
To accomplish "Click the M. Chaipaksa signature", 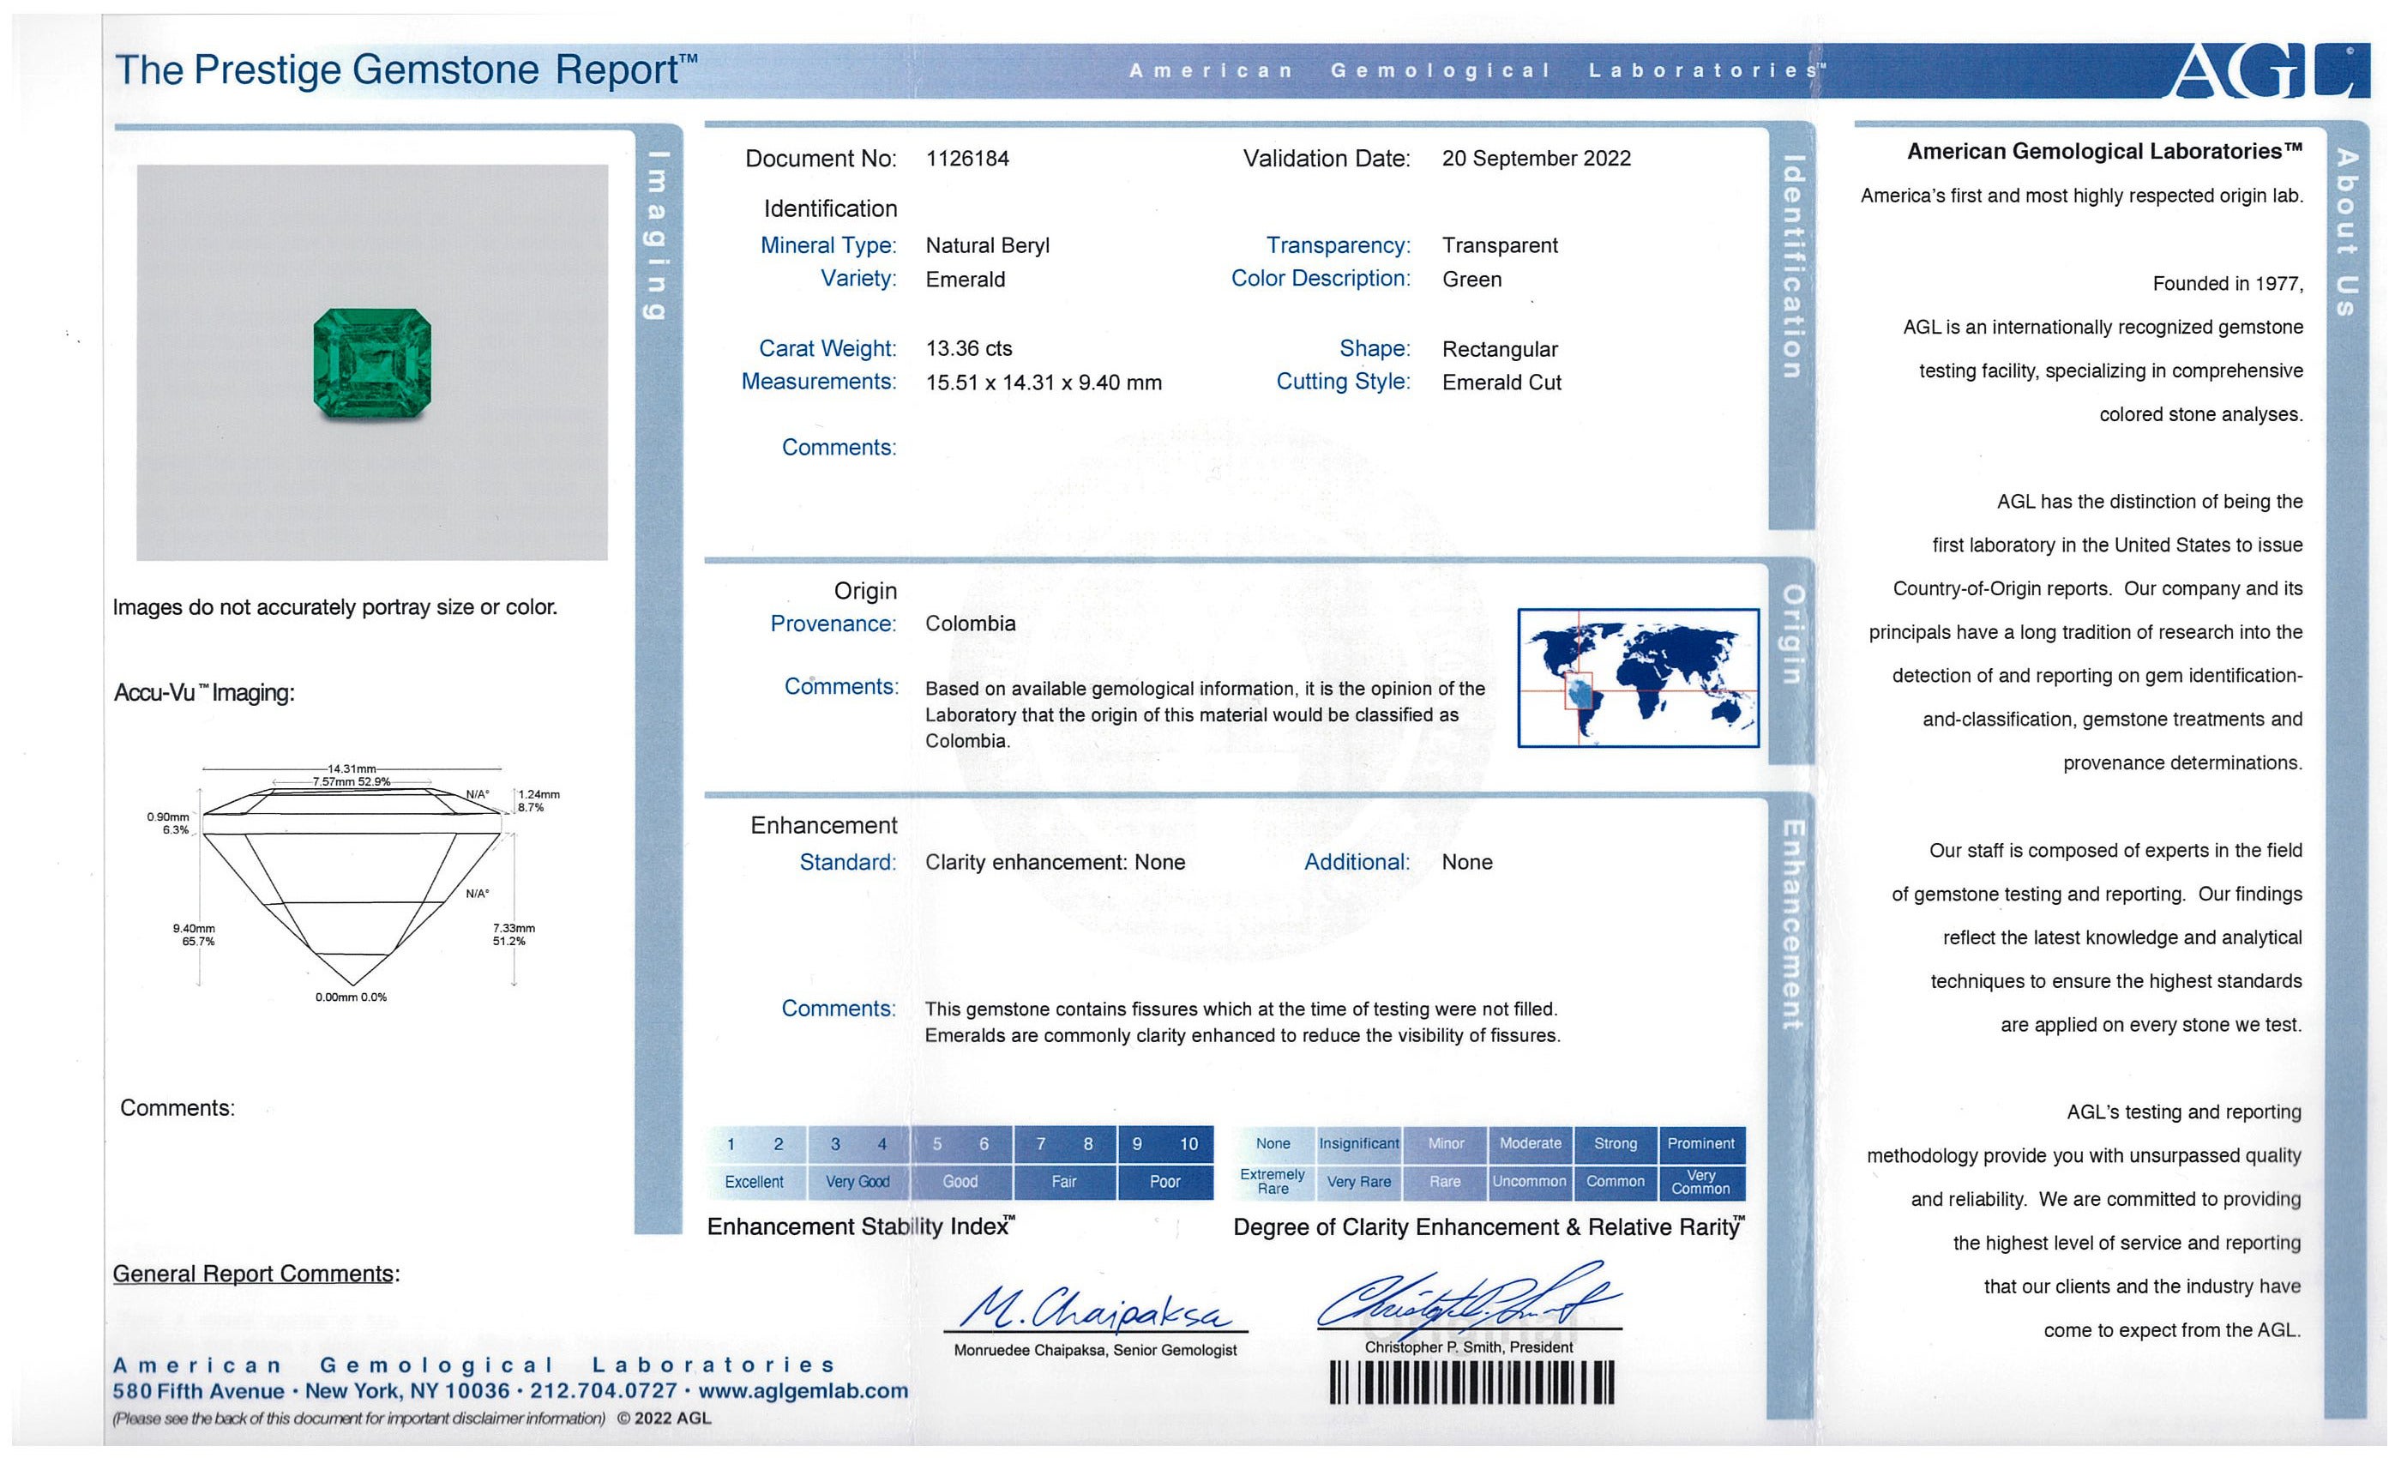I will (1096, 1309).
